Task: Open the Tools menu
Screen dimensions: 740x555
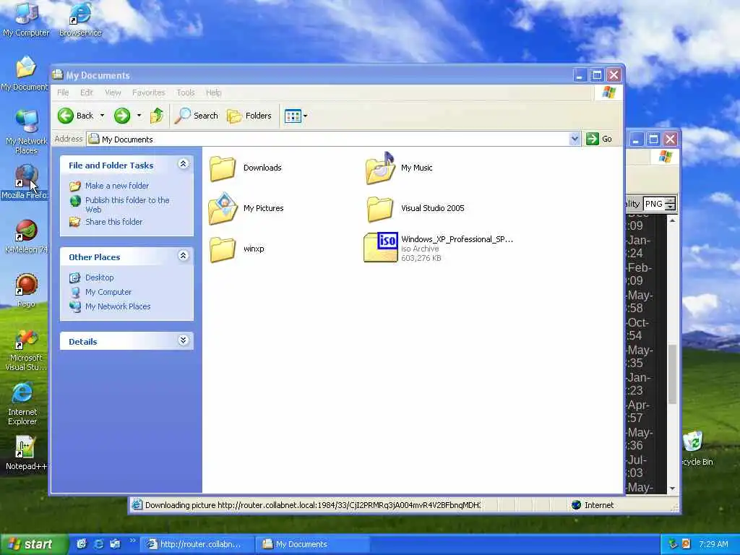Action: [x=186, y=92]
